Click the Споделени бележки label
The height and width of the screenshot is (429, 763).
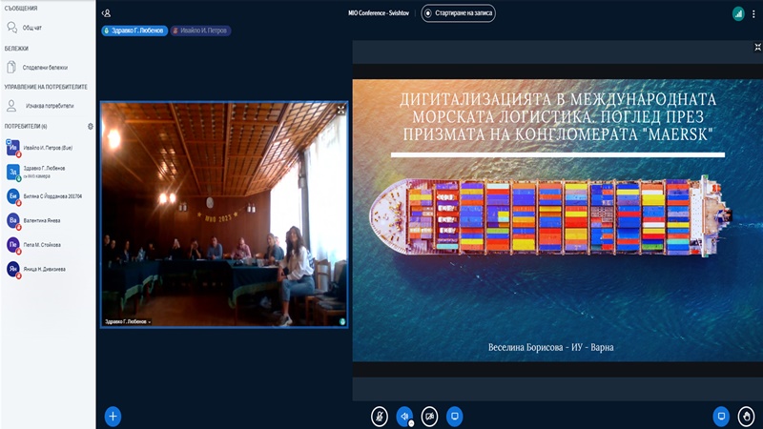(45, 67)
